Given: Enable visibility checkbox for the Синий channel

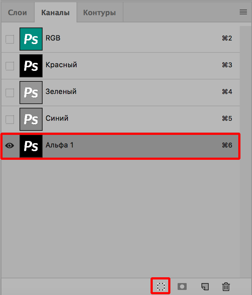Looking at the screenshot, I should tap(9, 119).
